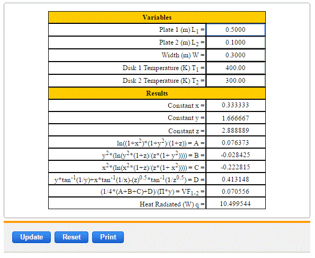Image resolution: width=315 pixels, height=258 pixels.
Task: Click the tan-1 formula label for D
Action: click(130, 179)
